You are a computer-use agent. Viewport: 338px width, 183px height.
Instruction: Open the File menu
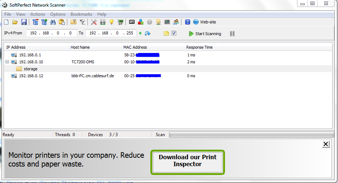tap(8, 14)
